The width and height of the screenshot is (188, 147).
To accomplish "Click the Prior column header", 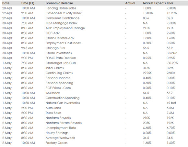I will click(x=170, y=3).
